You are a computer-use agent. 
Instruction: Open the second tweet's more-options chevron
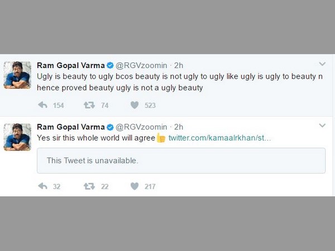(x=322, y=126)
